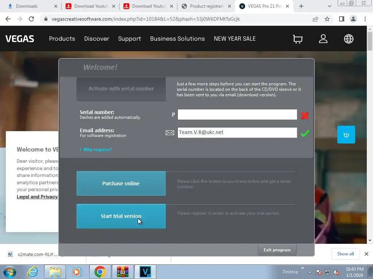Screen dimensions: 373x279
Task: Click the Serial number input field
Action: pos(237,114)
